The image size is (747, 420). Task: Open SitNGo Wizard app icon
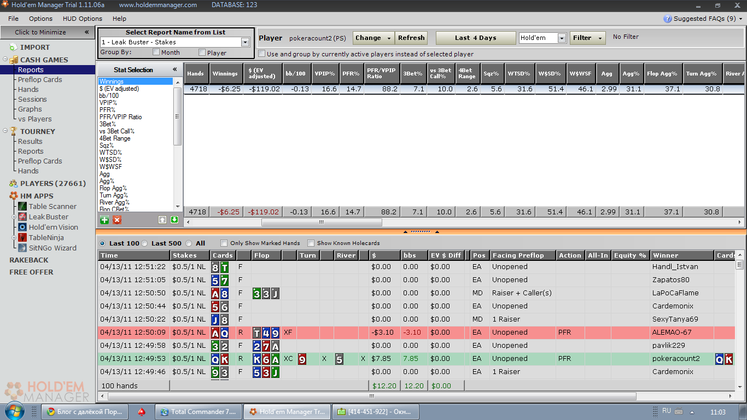(x=22, y=248)
